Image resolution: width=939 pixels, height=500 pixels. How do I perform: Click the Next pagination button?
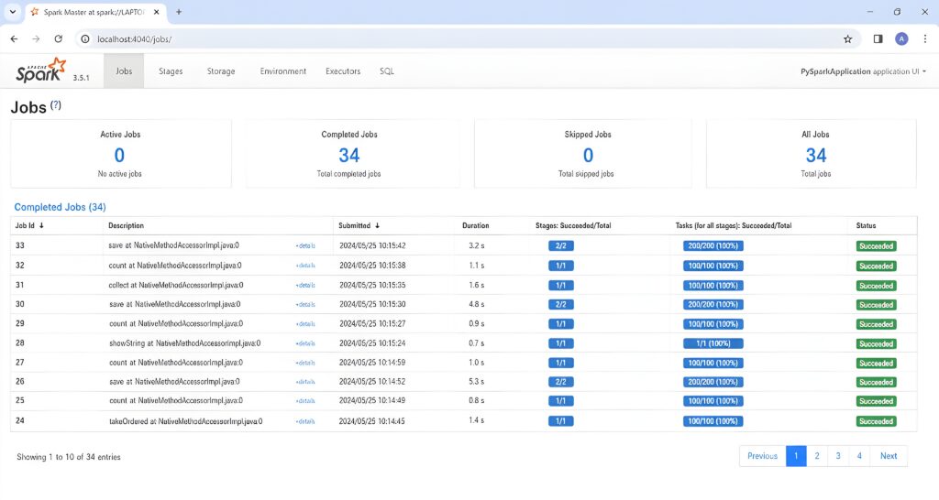click(x=889, y=456)
